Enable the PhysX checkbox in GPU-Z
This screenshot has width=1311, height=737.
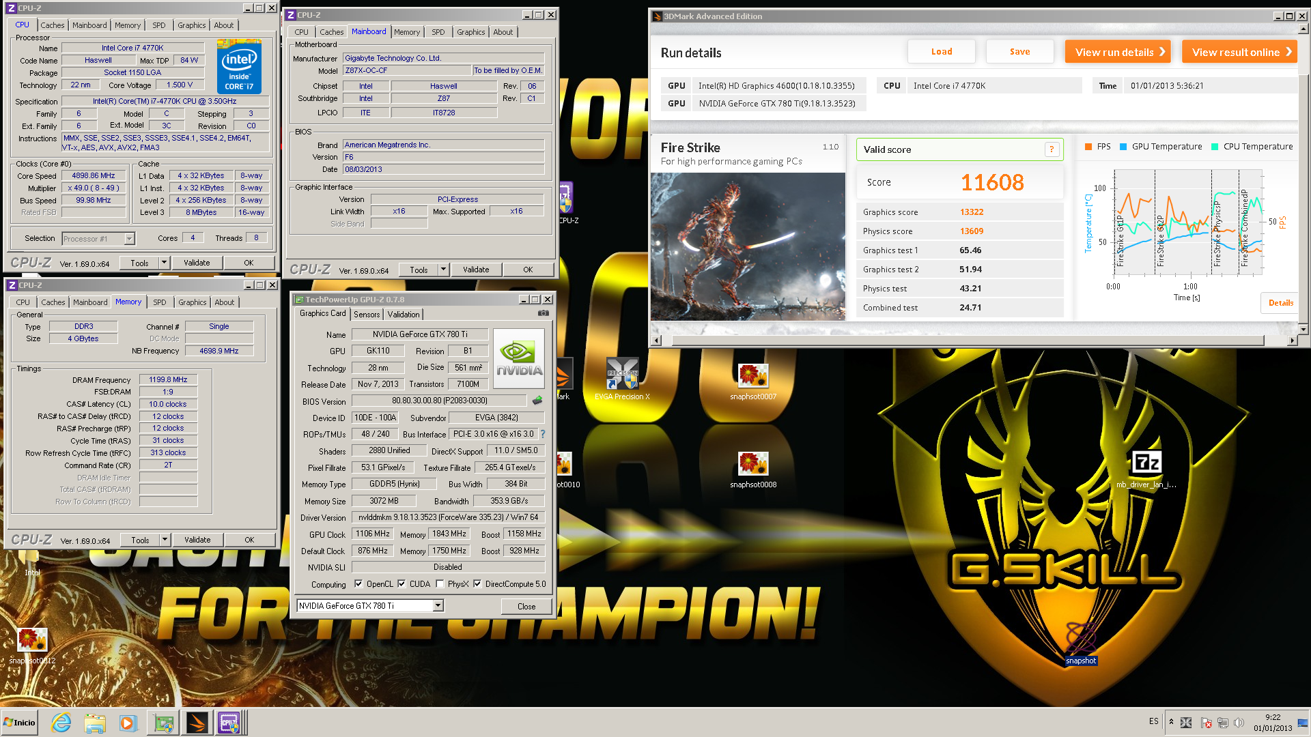click(440, 584)
